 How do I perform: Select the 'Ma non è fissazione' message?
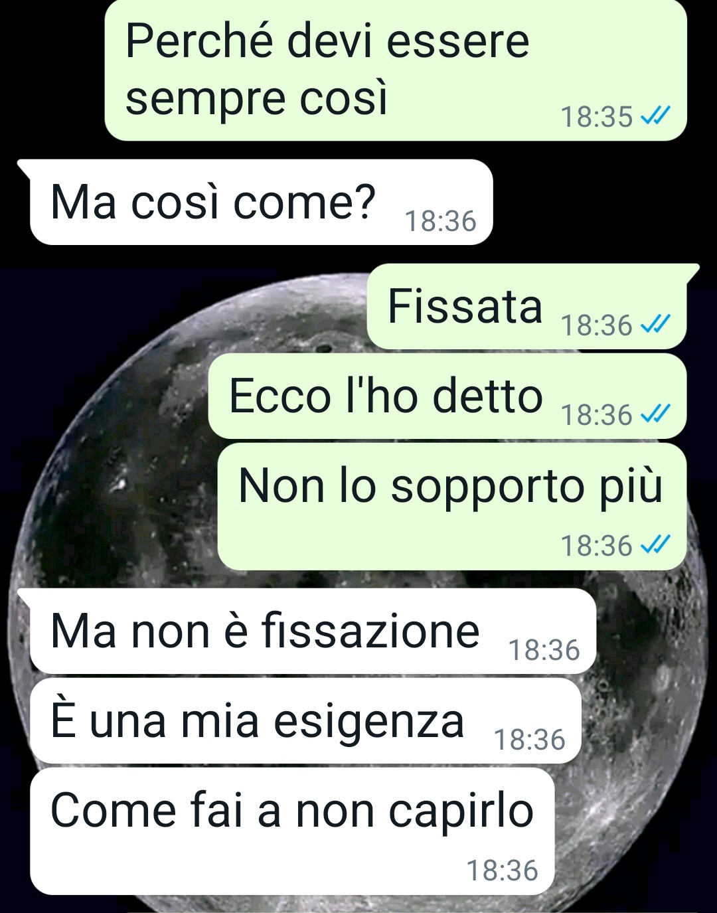(x=313, y=631)
